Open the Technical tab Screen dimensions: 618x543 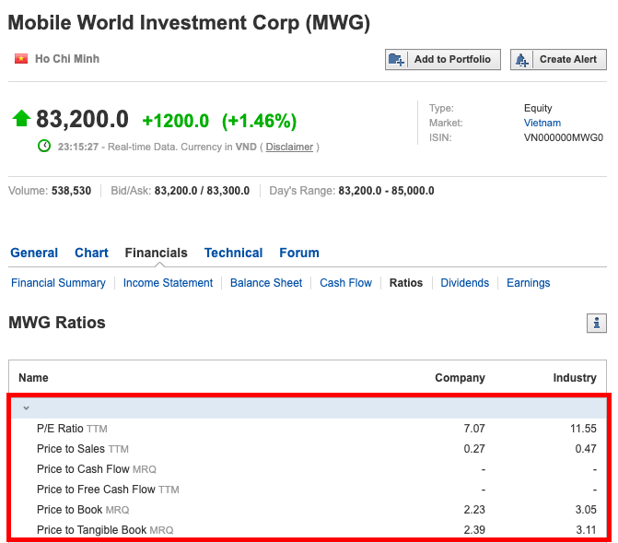click(x=233, y=253)
